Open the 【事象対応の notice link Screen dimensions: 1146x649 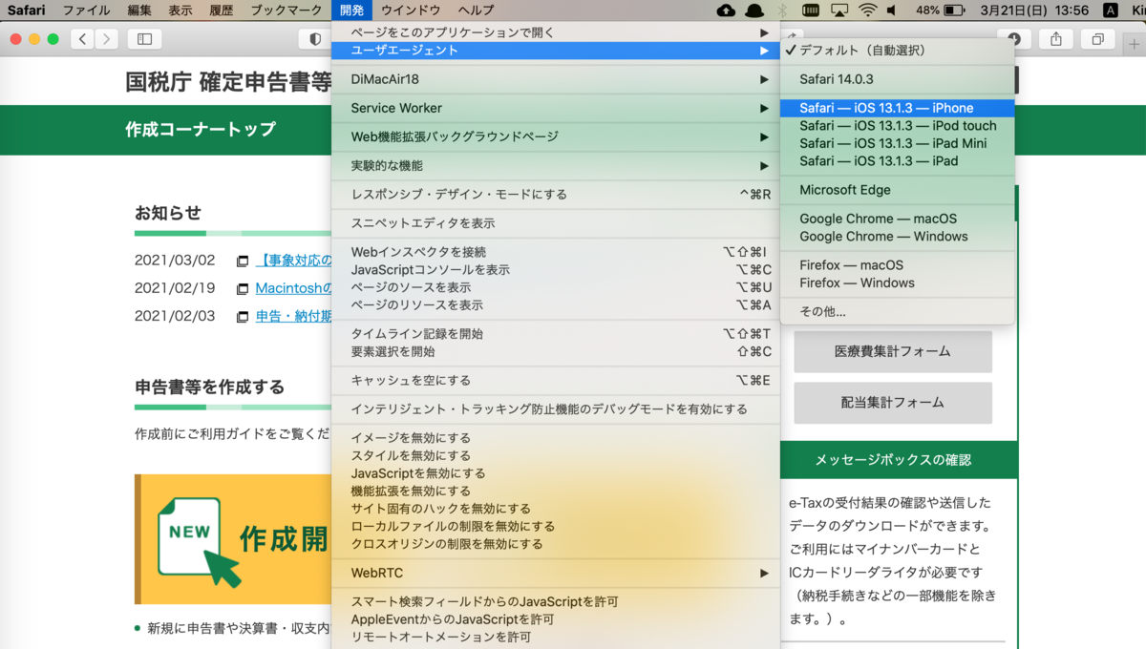(294, 261)
